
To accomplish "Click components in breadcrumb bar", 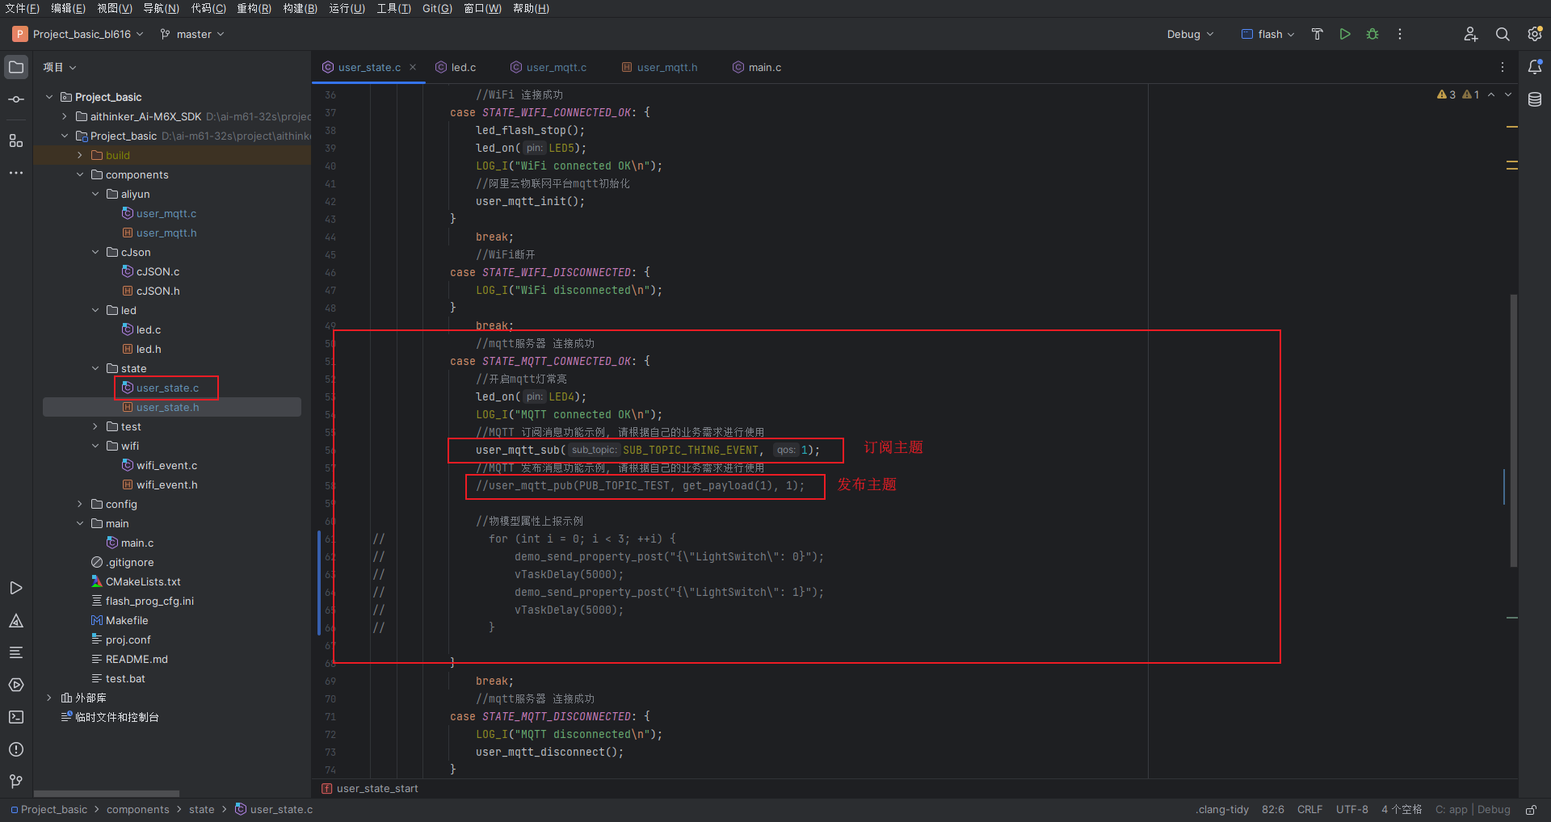I will 138,810.
